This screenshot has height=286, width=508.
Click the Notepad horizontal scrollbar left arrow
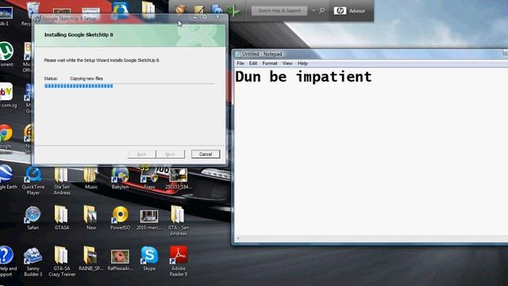pos(238,238)
